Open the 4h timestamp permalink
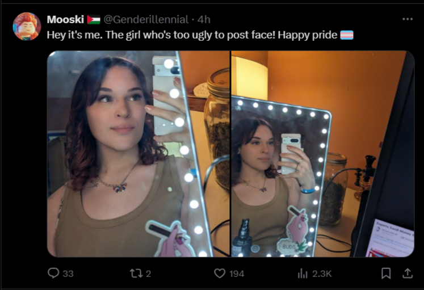Screen dimensions: 424x290 (204, 19)
